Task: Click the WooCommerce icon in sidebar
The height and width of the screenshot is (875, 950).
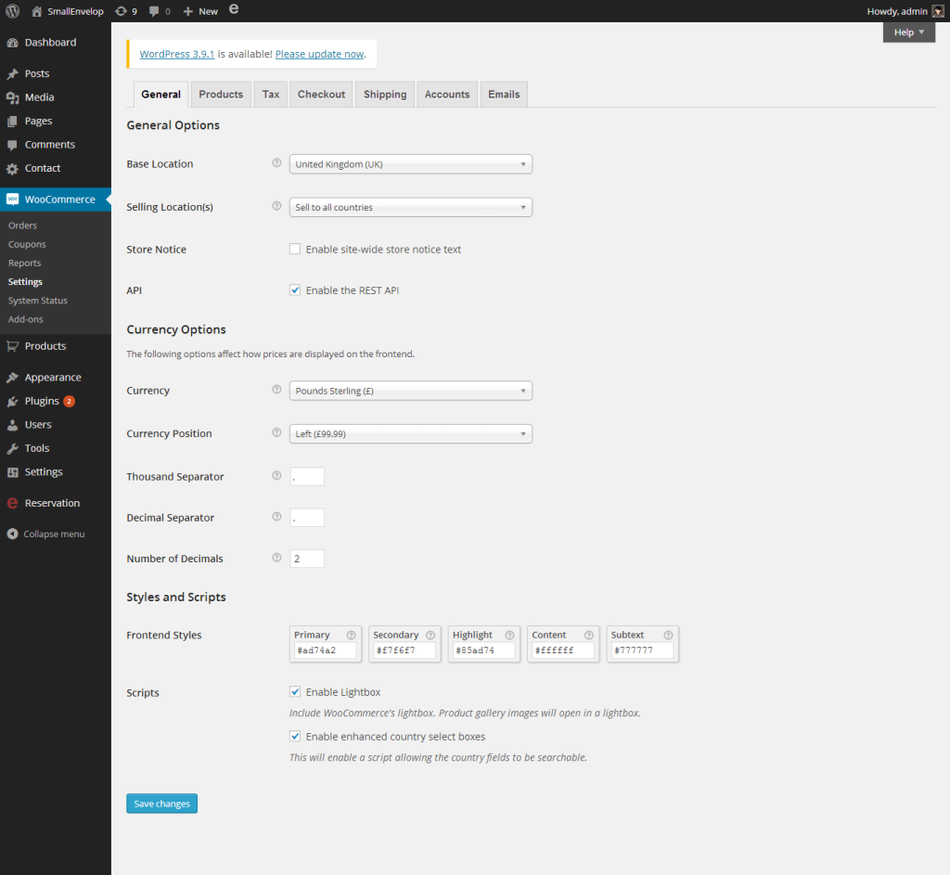Action: [x=12, y=199]
